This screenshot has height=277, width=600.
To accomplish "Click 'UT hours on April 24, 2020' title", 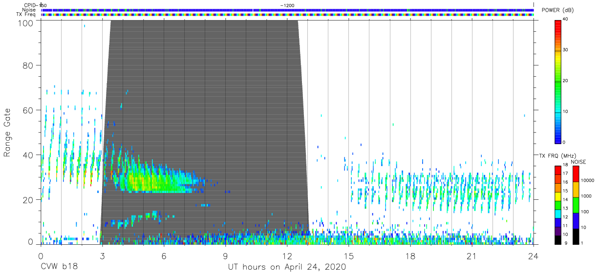I will tap(287, 267).
